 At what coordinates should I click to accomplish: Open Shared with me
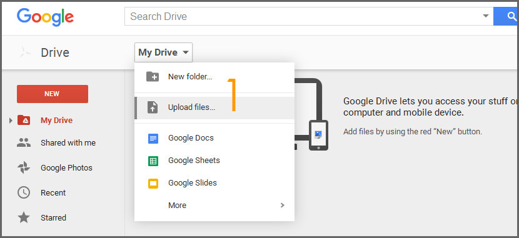[68, 143]
